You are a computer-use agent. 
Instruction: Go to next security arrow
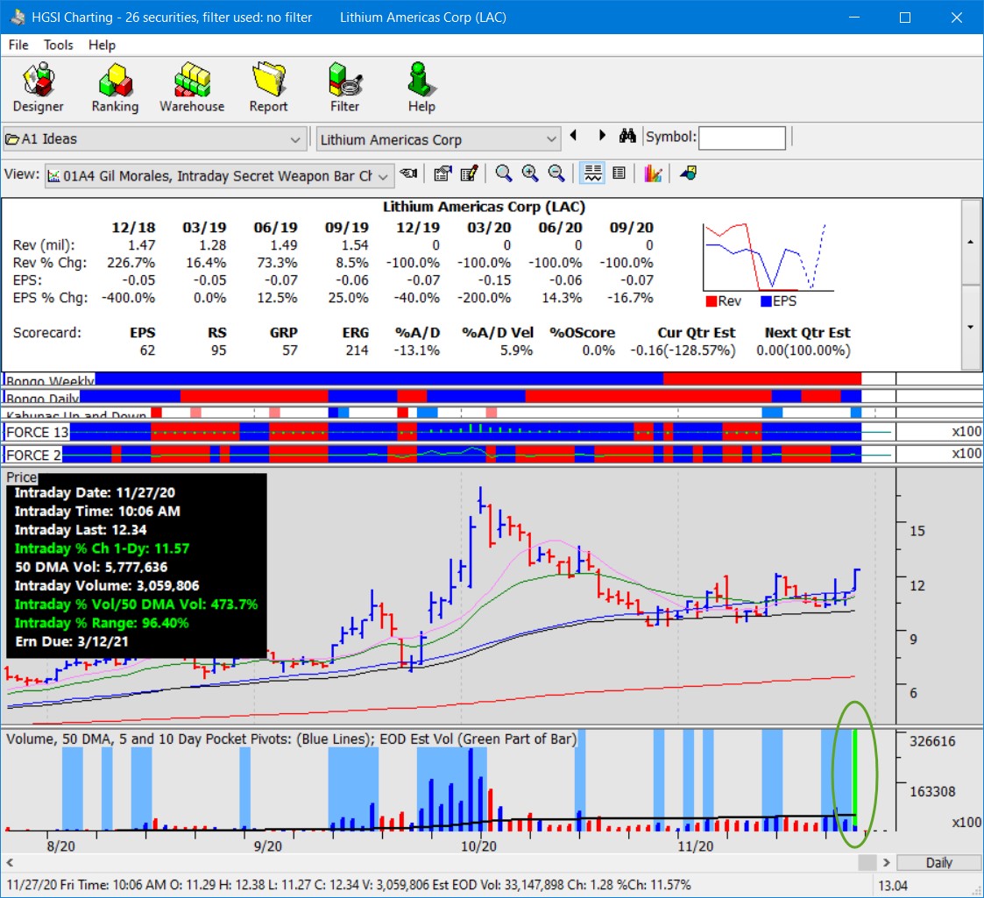(x=602, y=136)
